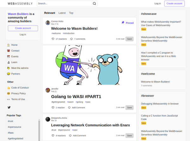Click the search magnifier icon
This screenshot has width=190, height=141.
click(x=94, y=3)
